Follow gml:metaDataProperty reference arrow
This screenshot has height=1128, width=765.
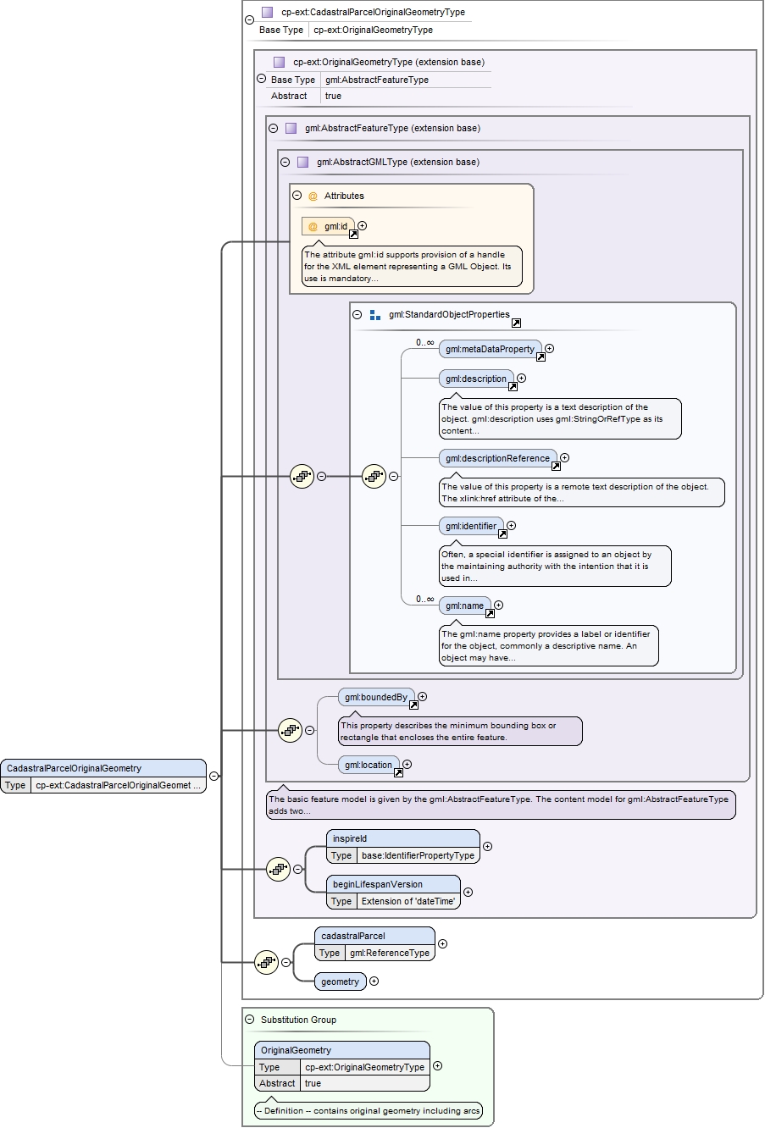point(540,357)
